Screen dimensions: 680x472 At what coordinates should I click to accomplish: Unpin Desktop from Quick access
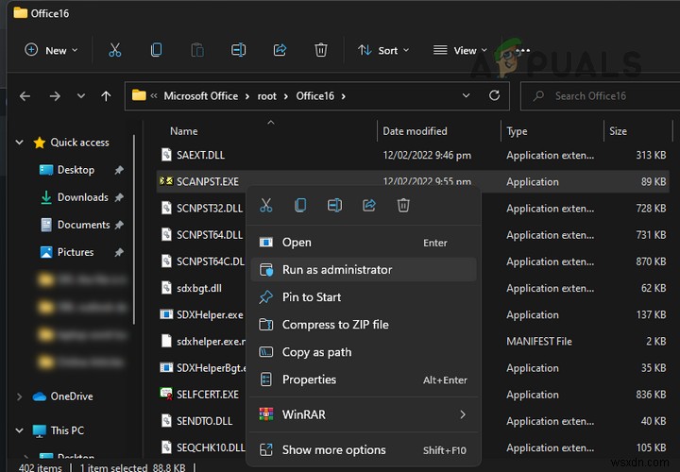(x=119, y=170)
